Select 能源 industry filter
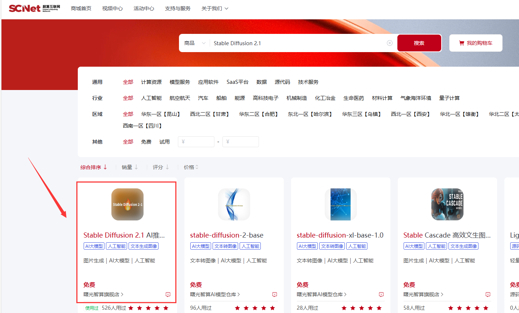 [x=240, y=98]
